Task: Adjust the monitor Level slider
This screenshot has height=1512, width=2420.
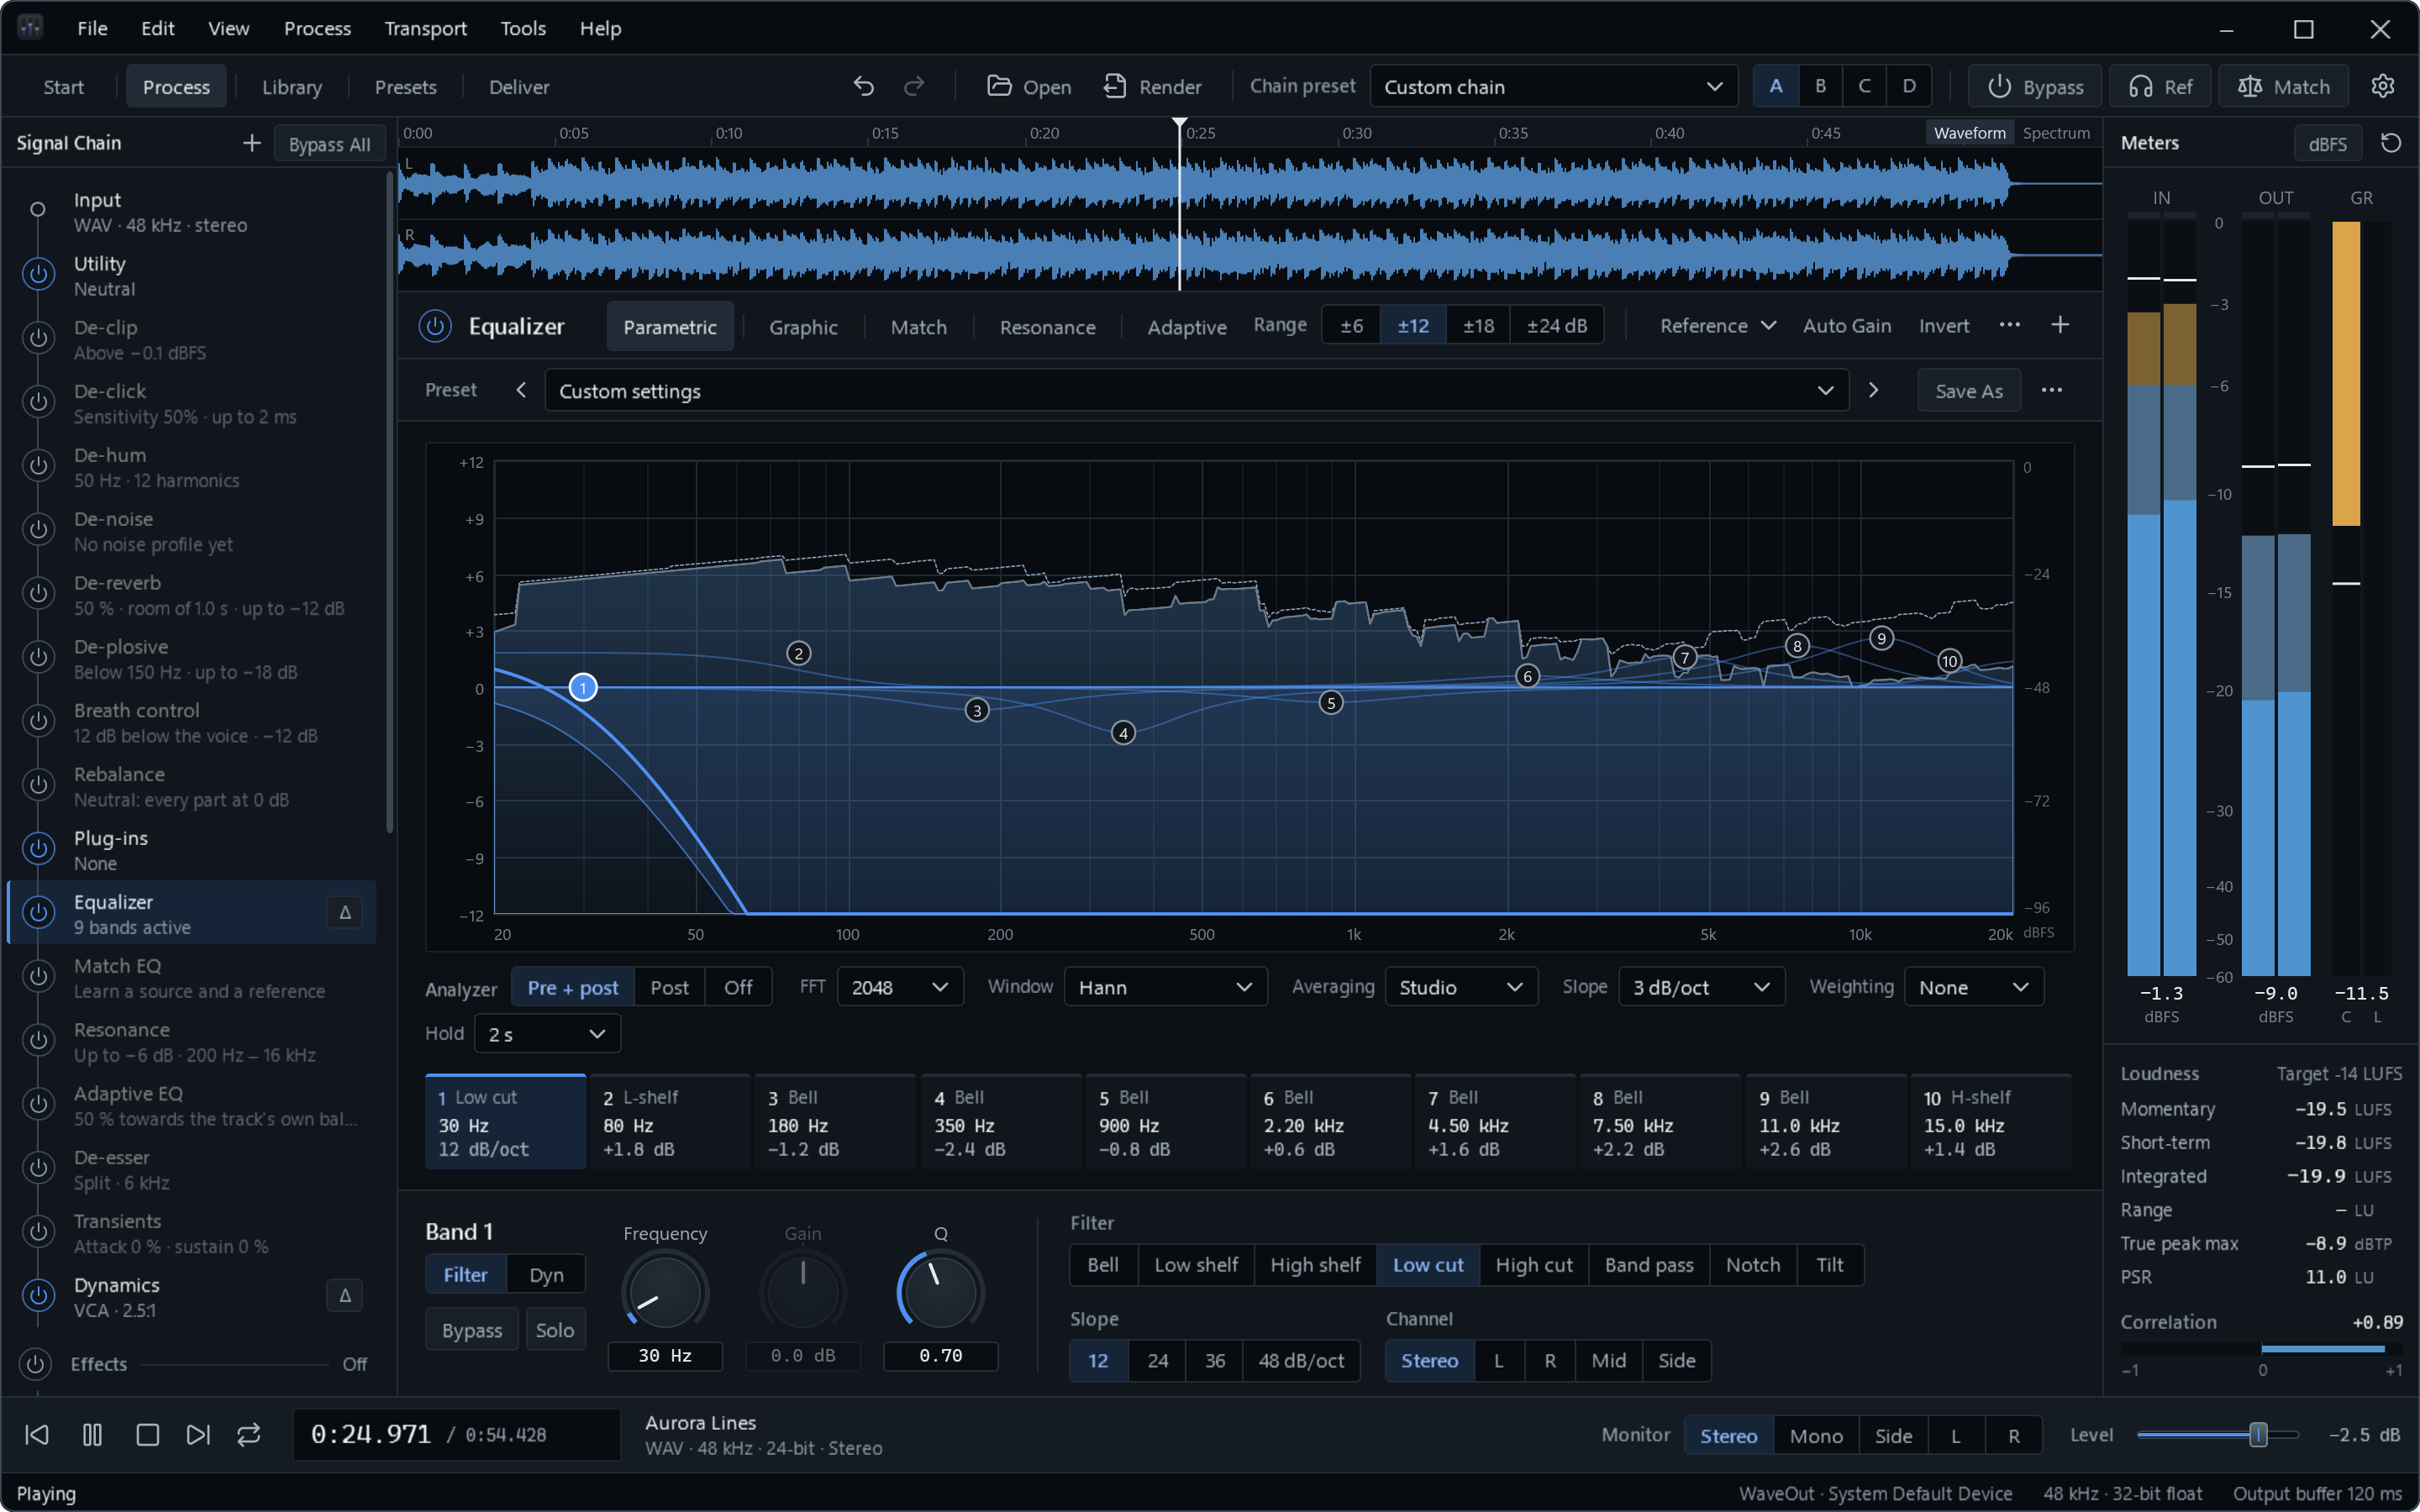Action: 2218,1435
